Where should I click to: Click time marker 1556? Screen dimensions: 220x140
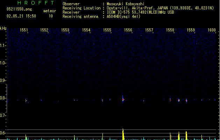128,30
